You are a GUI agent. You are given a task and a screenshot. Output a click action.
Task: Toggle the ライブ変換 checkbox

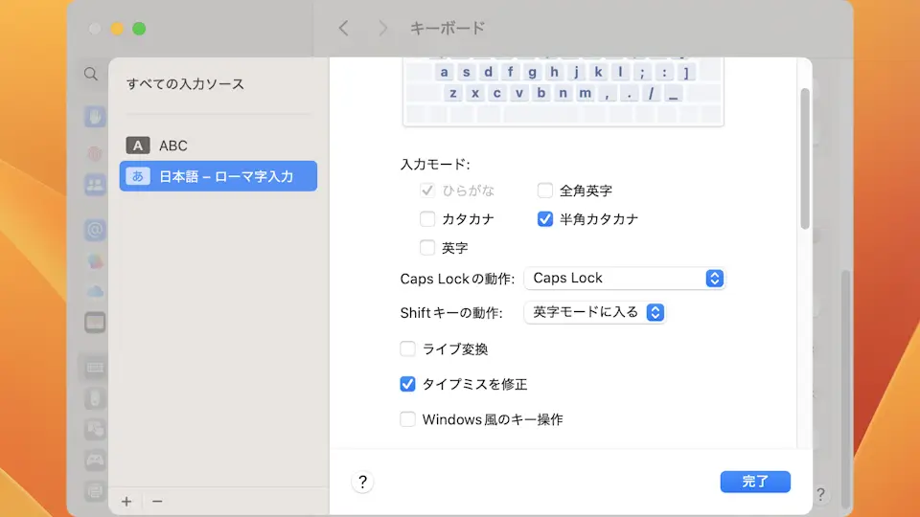click(x=408, y=349)
